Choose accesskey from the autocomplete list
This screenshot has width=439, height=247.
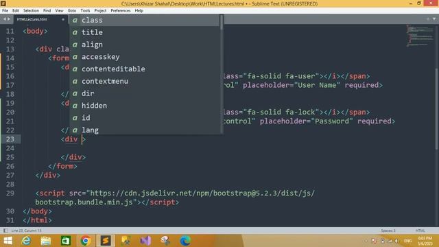[144, 57]
